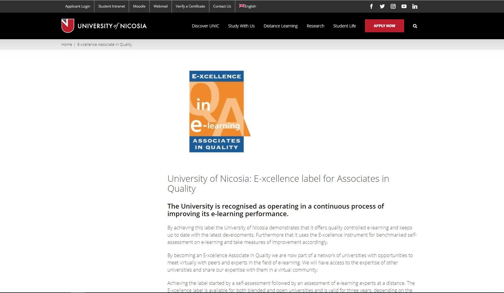Viewport: 504px width, 293px height.
Task: Click the Home breadcrumb link
Action: [x=67, y=45]
